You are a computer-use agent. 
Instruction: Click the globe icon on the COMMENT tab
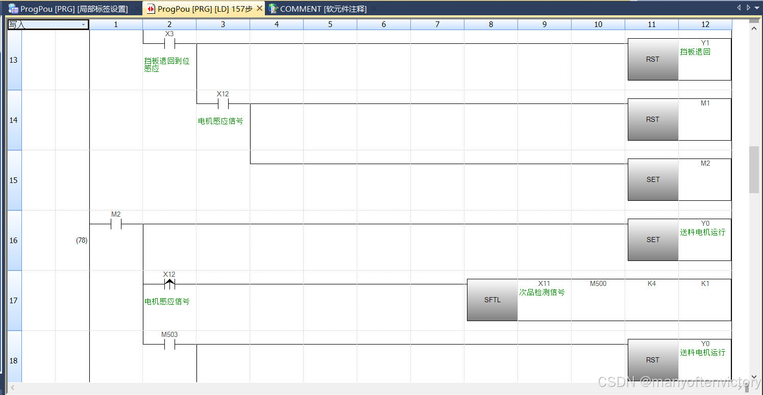[273, 9]
